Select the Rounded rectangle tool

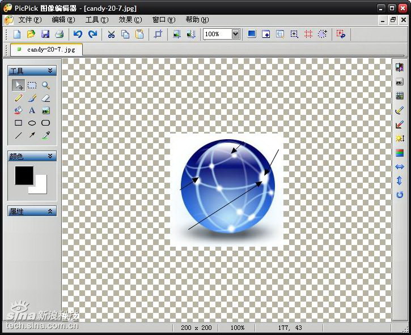point(45,123)
